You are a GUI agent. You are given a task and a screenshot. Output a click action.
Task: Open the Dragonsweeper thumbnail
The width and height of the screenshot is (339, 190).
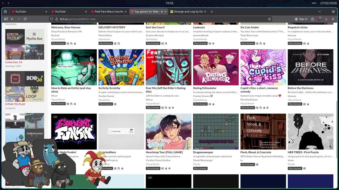click(216, 132)
